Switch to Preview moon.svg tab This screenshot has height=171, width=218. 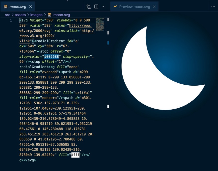[135, 6]
